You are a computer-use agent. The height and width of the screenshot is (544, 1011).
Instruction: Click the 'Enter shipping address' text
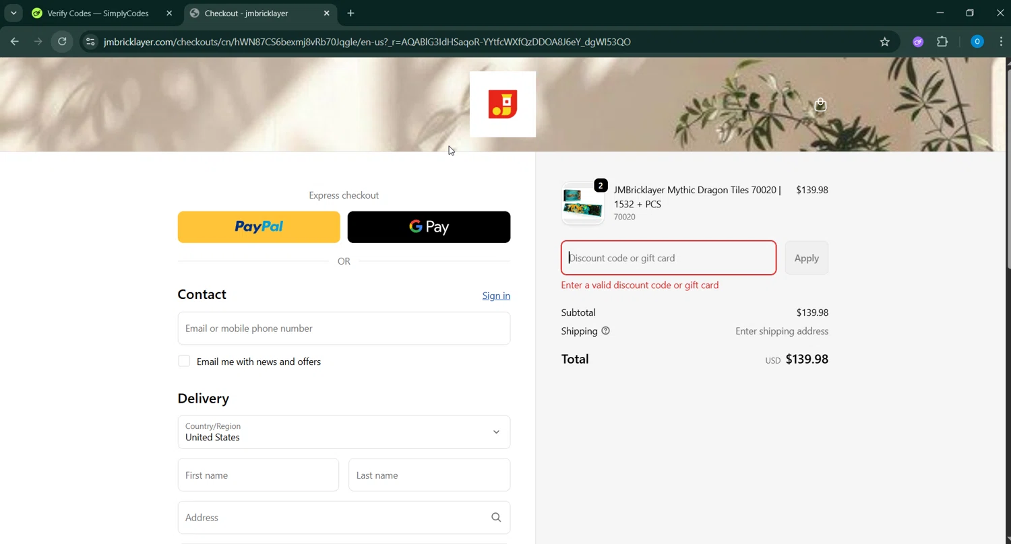coord(782,331)
